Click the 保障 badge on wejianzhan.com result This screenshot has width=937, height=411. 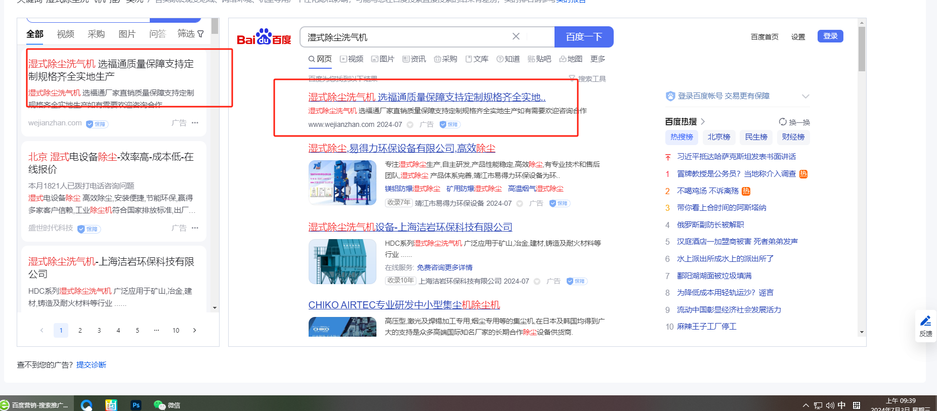[x=450, y=124]
